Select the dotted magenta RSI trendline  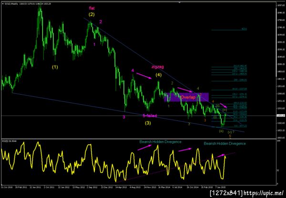[175, 167]
